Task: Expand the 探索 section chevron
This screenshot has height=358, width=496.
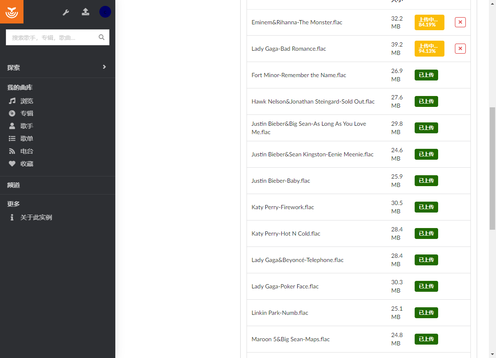Action: tap(104, 67)
